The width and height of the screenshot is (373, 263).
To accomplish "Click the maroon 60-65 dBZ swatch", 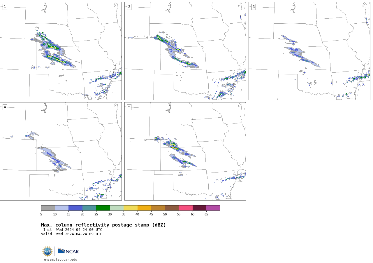I will [199, 208].
